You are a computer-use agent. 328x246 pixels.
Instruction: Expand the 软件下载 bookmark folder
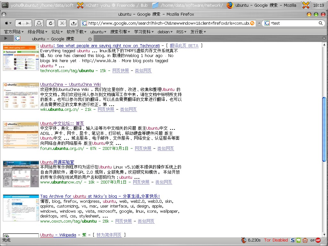point(77,32)
